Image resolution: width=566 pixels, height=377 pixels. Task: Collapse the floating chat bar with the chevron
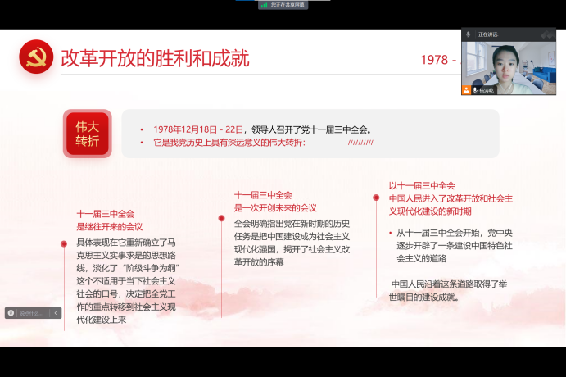56,312
